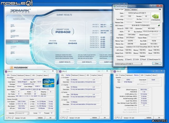Click the Specification i7-3820 CPU @ 3.60GHz field
The height and width of the screenshot is (123, 169).
[35, 89]
